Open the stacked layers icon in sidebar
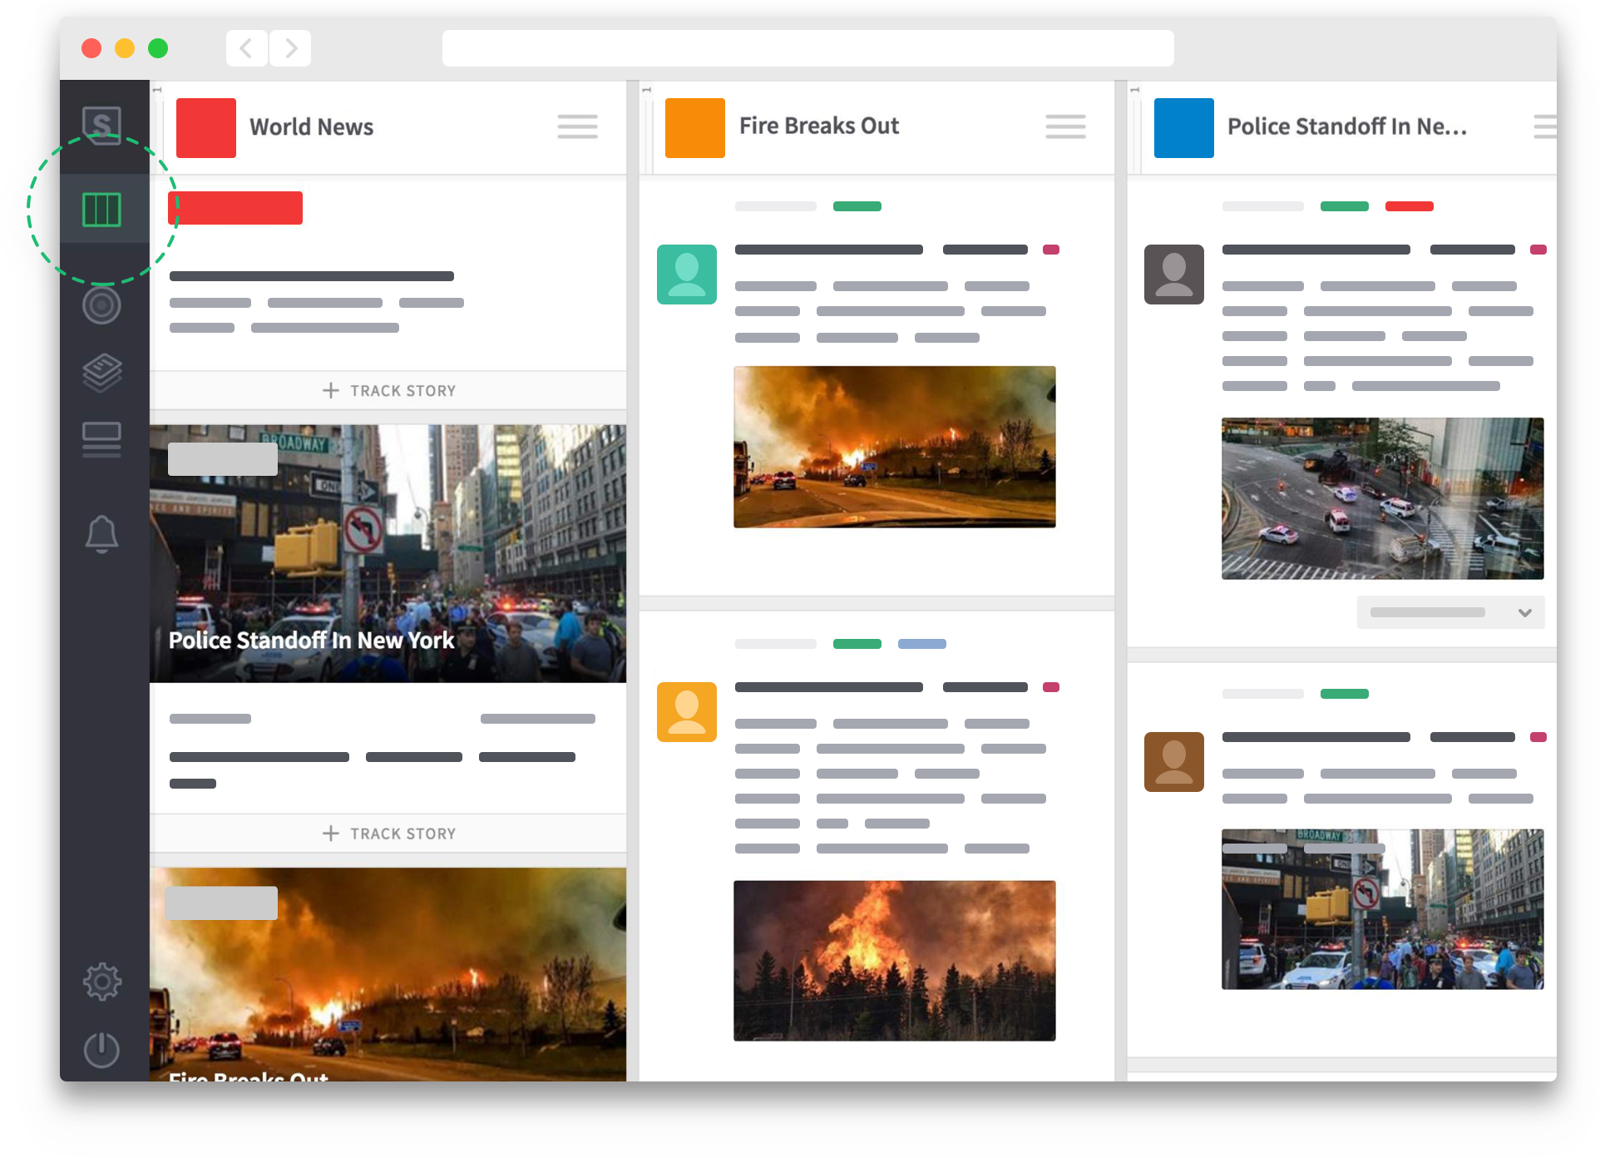 (x=101, y=373)
